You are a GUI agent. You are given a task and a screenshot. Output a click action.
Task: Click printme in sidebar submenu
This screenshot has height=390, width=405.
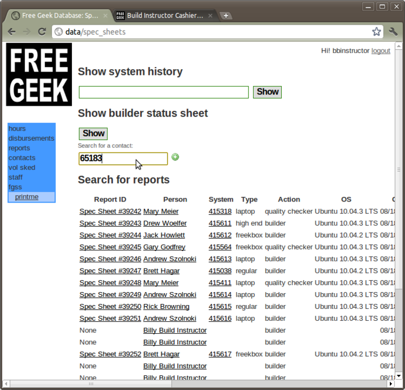click(27, 197)
